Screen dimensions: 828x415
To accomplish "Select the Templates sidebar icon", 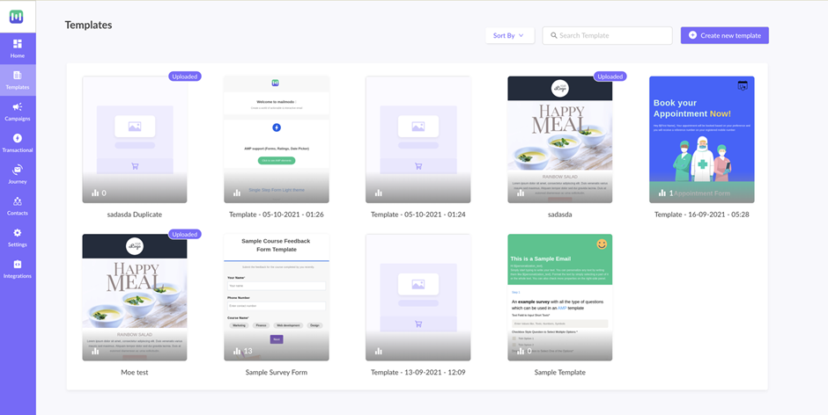I will 18,76.
